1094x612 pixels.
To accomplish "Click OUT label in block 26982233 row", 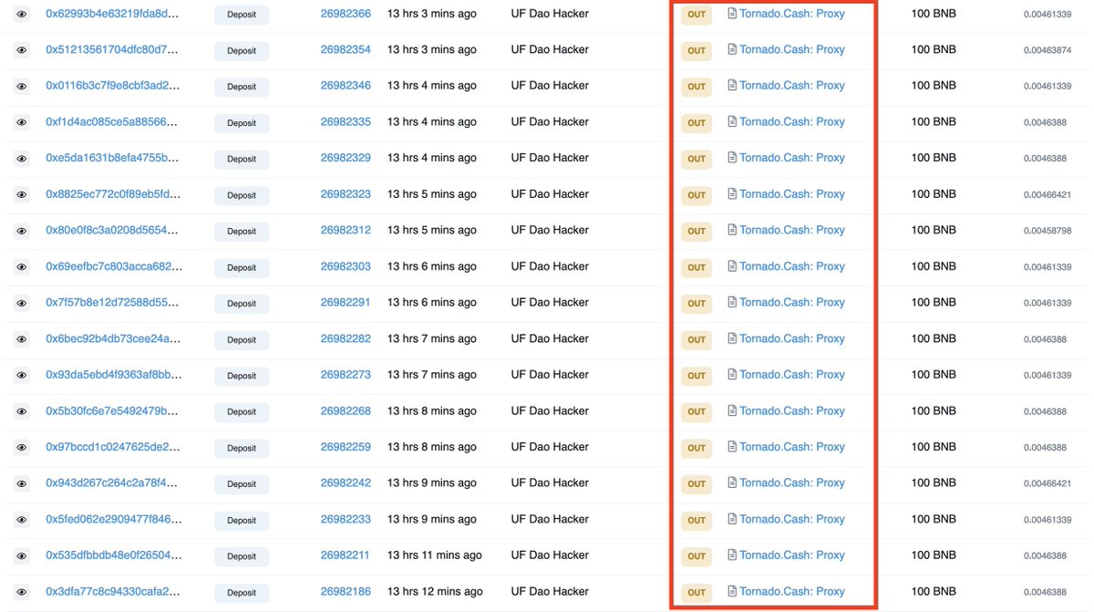I will tap(697, 520).
